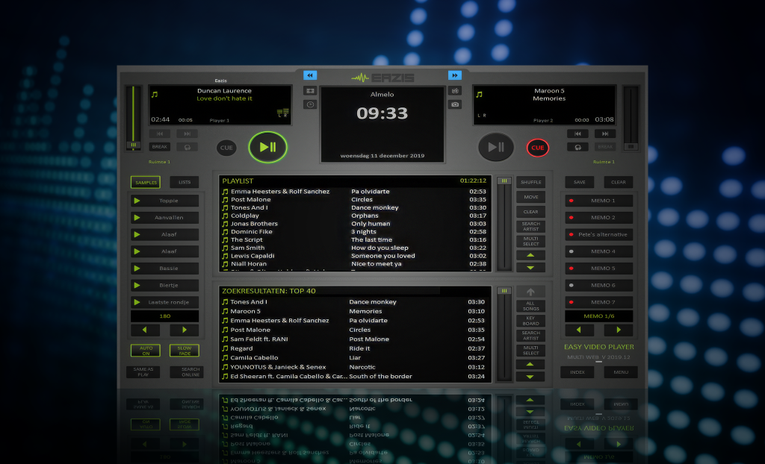Image resolution: width=765 pixels, height=464 pixels.
Task: Switch to SAMPLES tab
Action: [x=146, y=182]
